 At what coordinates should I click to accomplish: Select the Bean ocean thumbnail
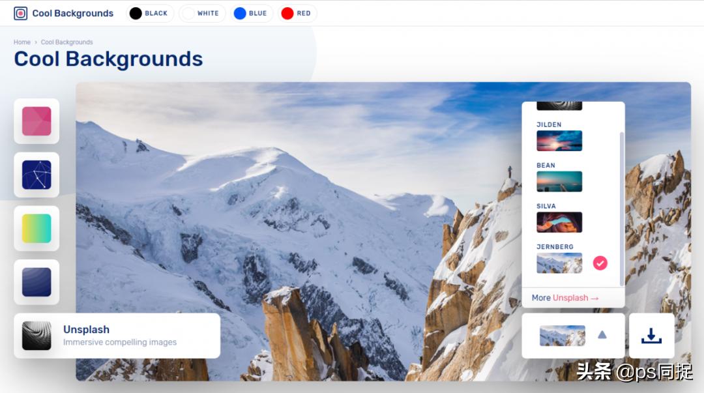pos(559,181)
